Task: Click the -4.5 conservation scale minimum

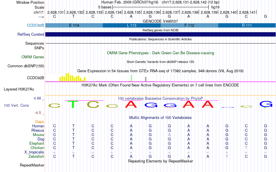Action: tap(38, 113)
